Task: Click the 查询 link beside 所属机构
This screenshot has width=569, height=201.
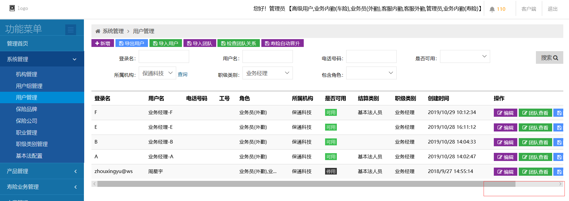Action: (x=183, y=74)
